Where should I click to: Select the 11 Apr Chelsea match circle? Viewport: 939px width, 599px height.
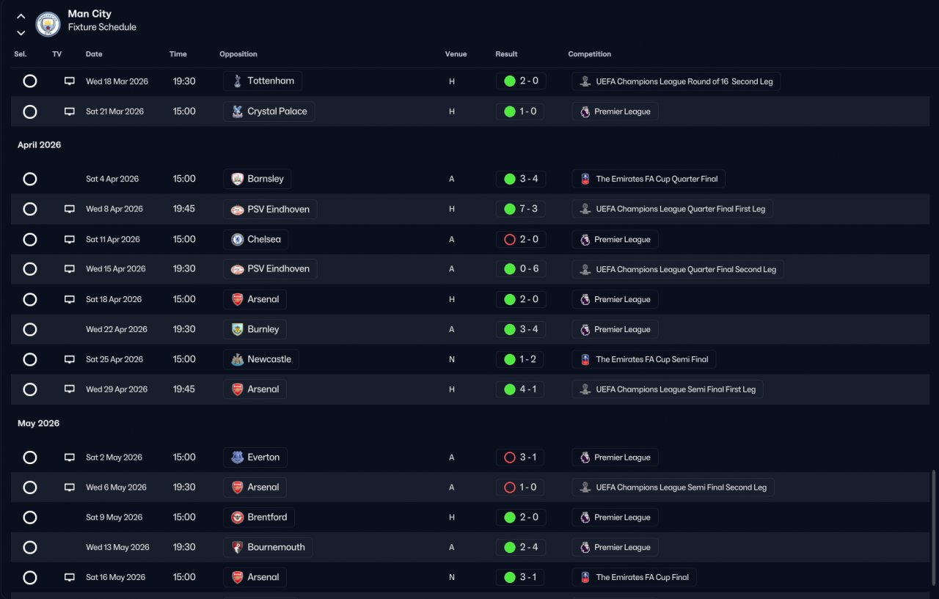click(30, 240)
